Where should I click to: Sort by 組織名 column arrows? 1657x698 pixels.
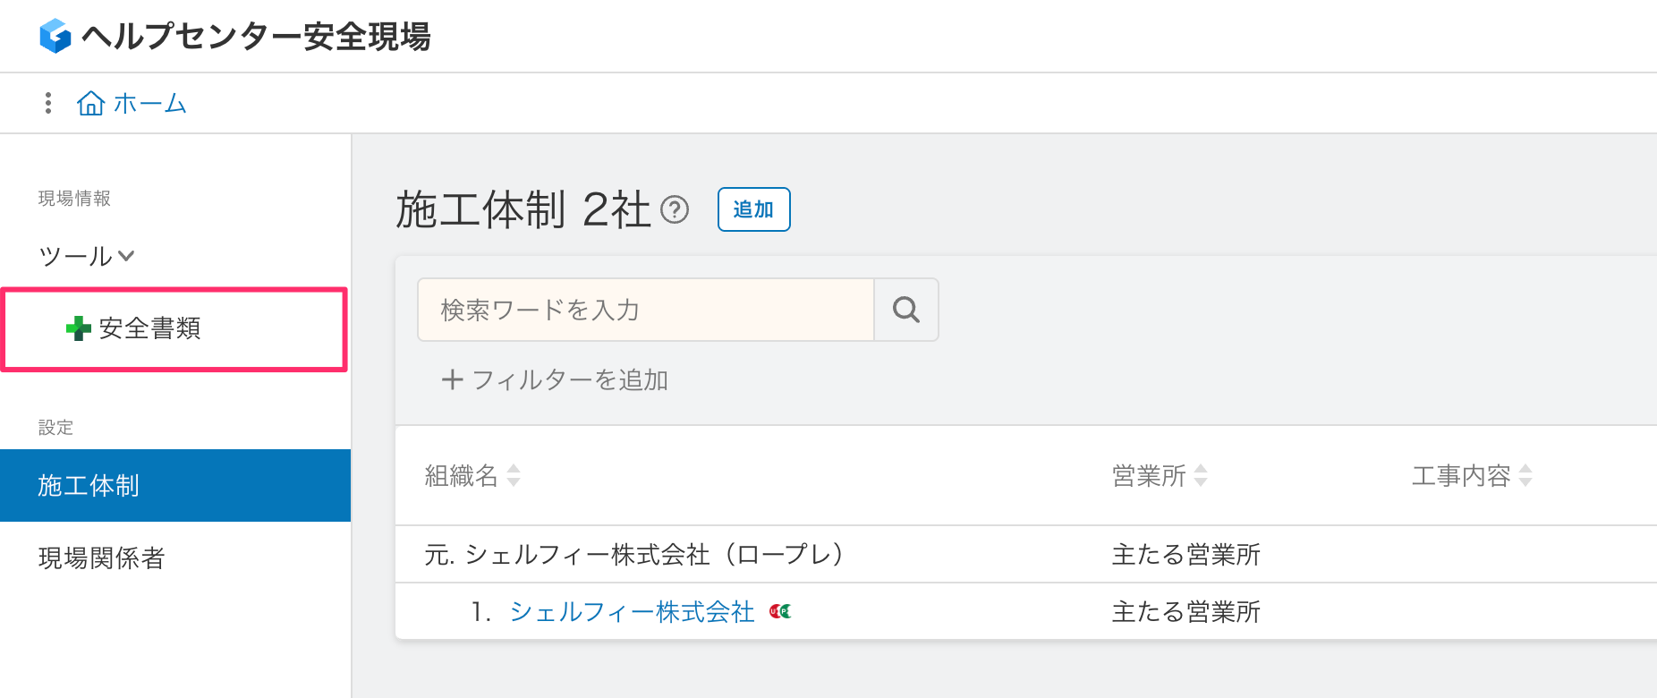tap(514, 475)
